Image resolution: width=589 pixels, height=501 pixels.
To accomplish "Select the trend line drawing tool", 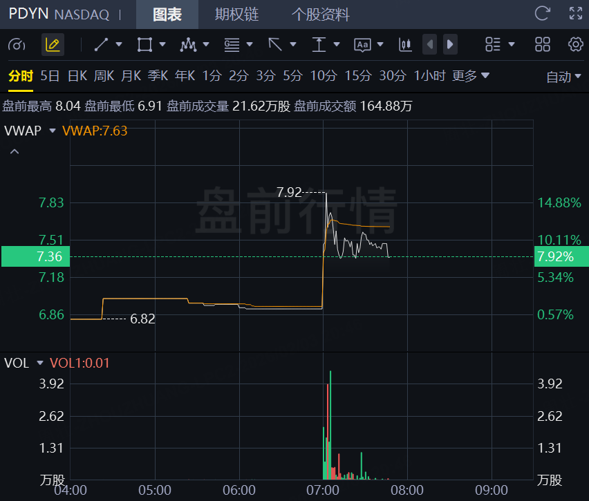I will coord(102,45).
